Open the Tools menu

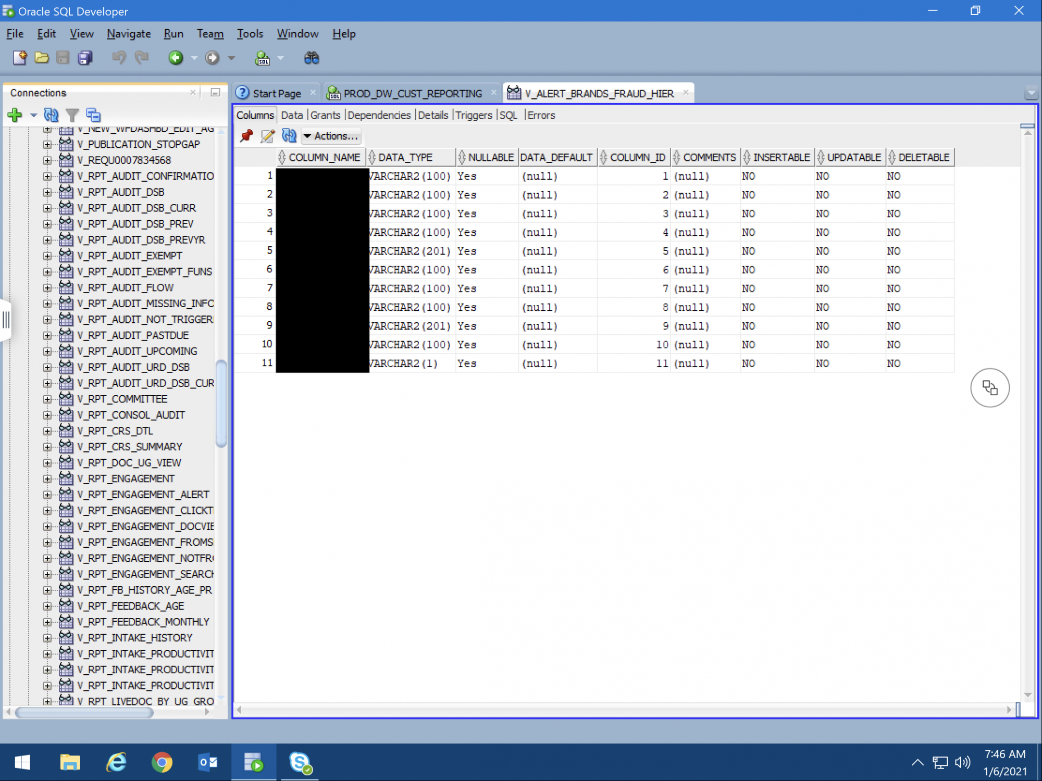[250, 34]
